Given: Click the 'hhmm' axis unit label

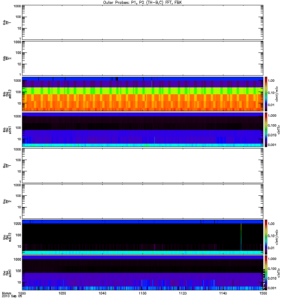Looking at the screenshot, I should pyautogui.click(x=6, y=293).
